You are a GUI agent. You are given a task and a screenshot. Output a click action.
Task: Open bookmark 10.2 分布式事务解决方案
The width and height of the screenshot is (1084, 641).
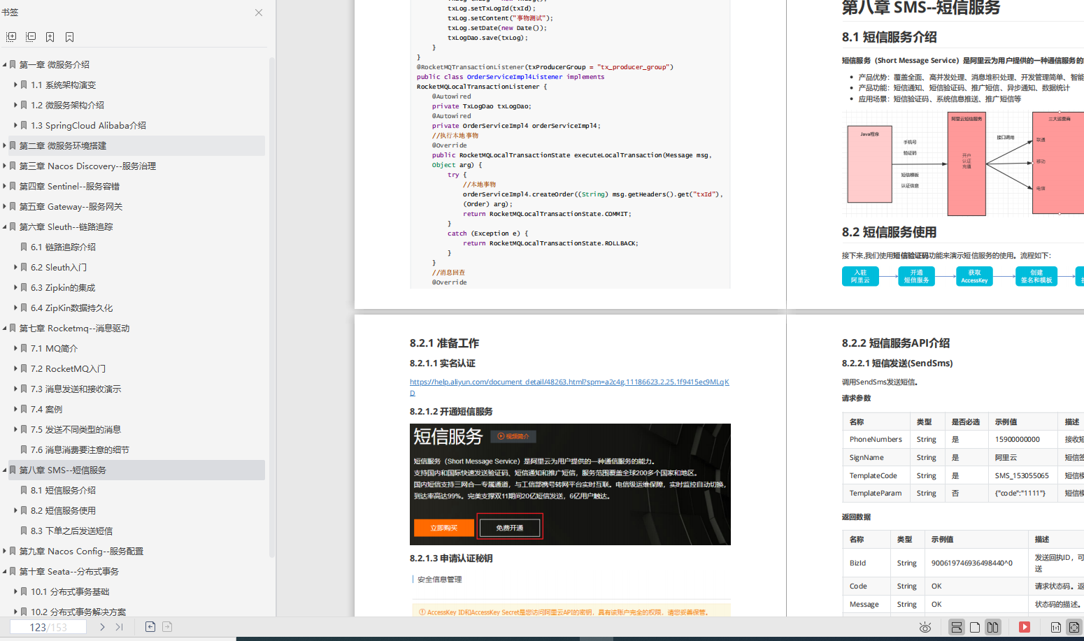[78, 612]
